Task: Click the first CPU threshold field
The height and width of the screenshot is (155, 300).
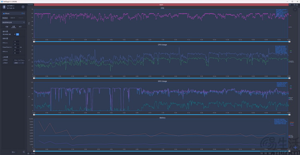Action: point(16,50)
